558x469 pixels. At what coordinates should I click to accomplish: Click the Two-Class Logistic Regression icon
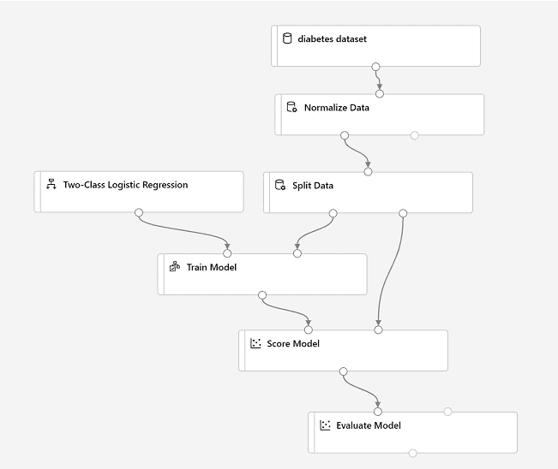click(51, 185)
